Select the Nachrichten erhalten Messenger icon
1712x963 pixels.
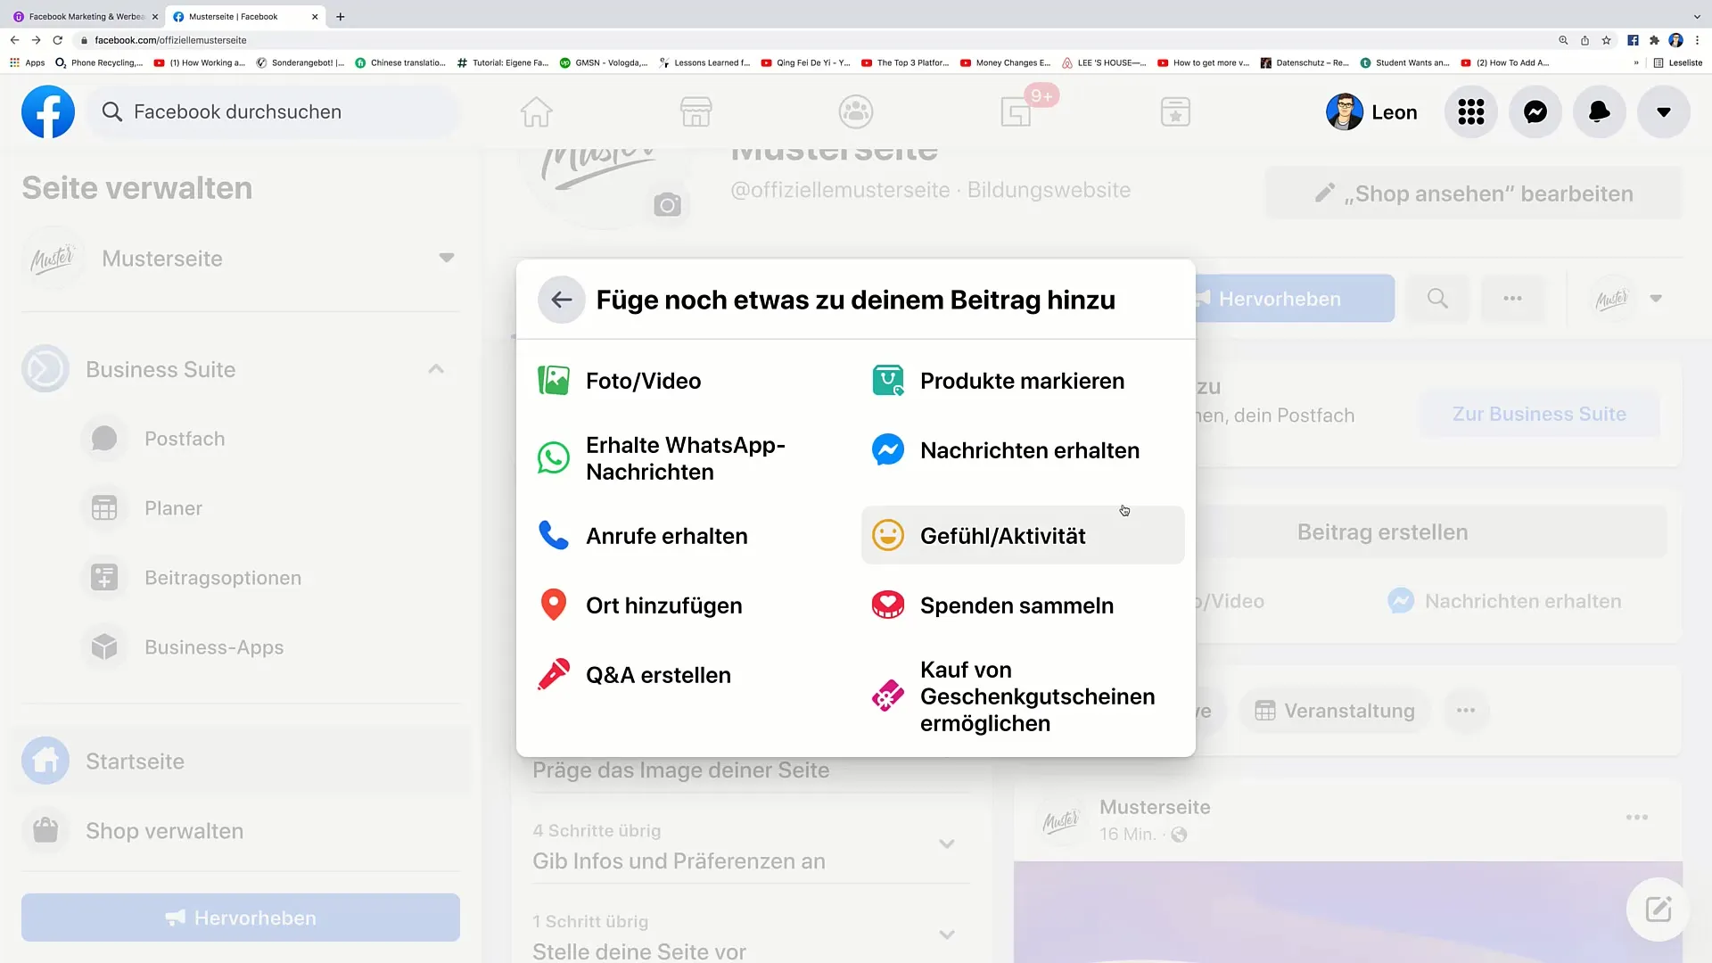click(889, 449)
